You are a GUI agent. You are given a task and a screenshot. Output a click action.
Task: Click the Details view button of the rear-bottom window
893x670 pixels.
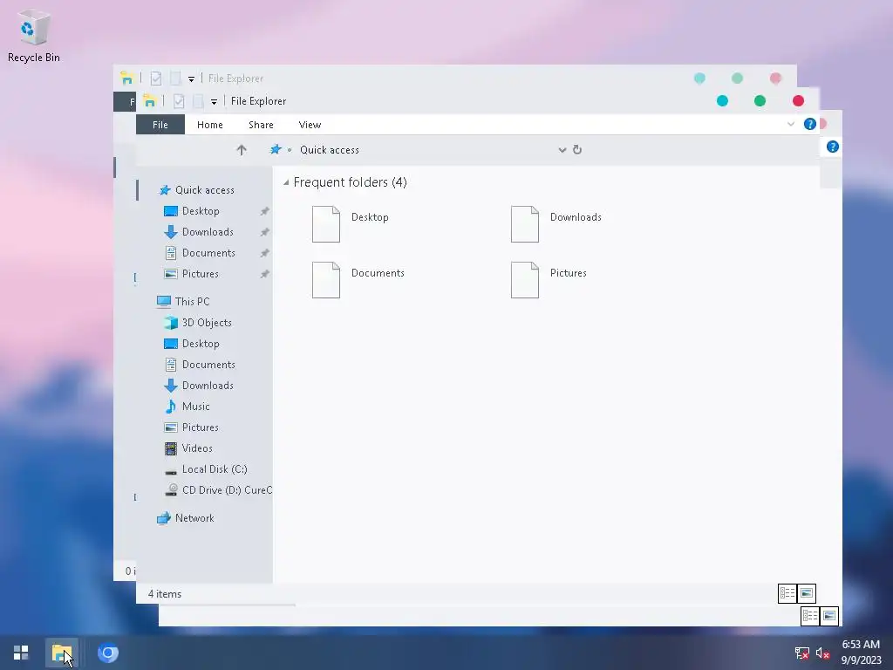click(810, 615)
